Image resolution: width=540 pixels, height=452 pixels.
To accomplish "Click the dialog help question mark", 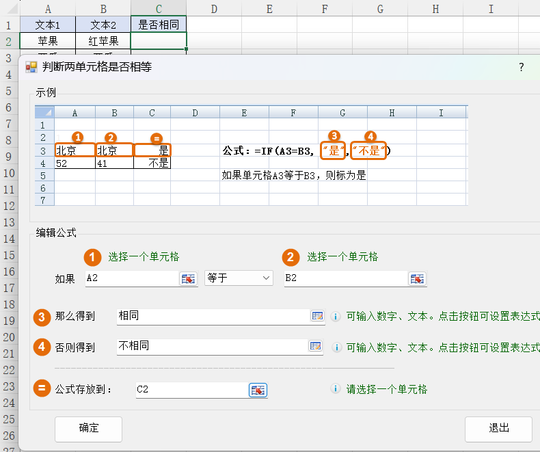I will coord(521,67).
